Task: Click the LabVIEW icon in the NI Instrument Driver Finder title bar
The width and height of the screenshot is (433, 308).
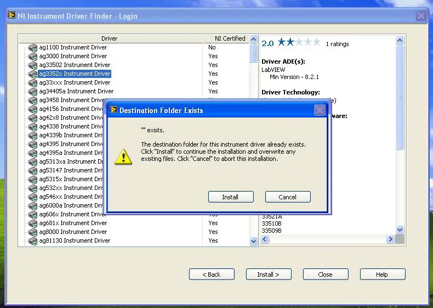Action: (x=12, y=15)
